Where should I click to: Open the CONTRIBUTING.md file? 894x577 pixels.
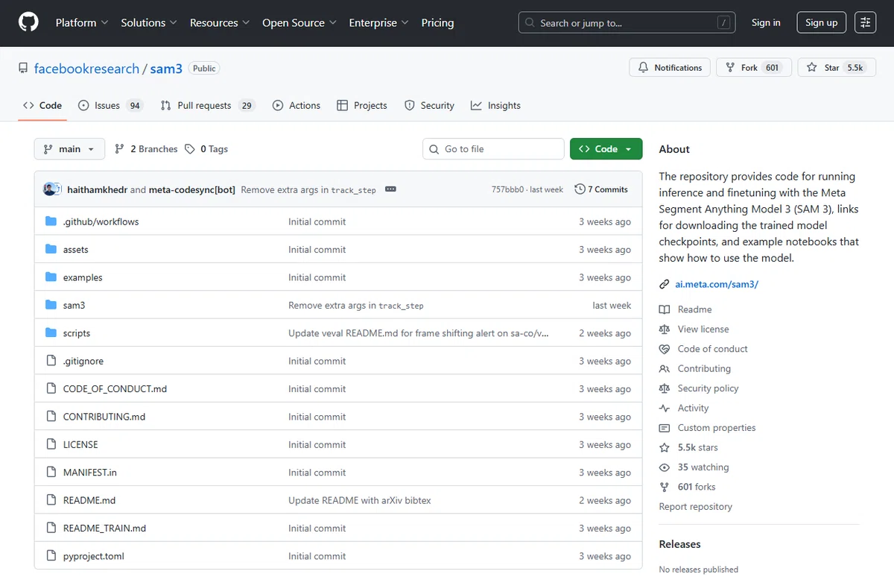(104, 417)
